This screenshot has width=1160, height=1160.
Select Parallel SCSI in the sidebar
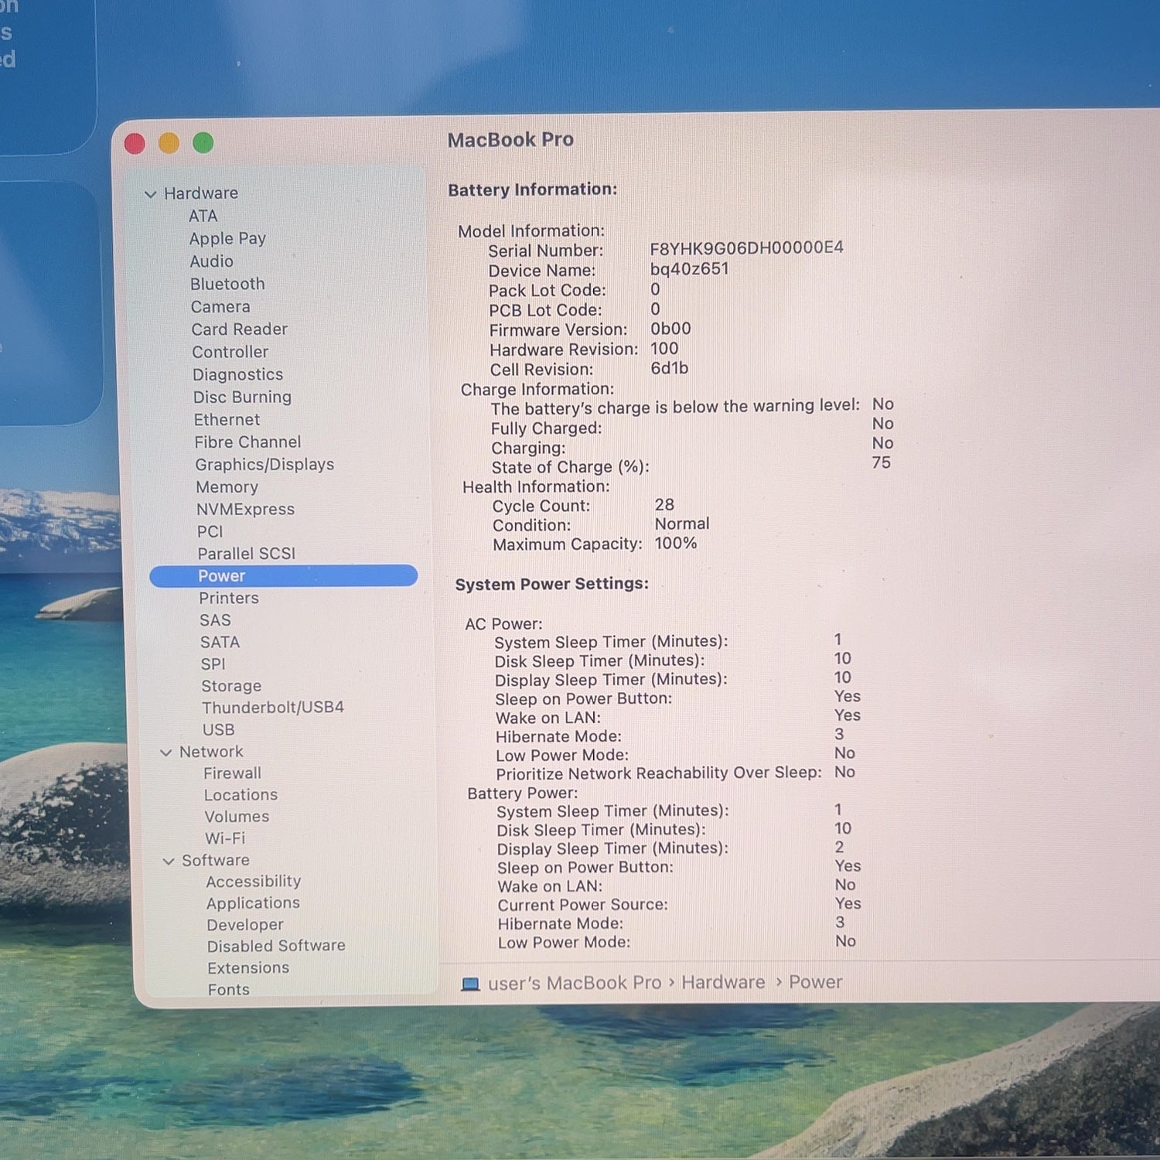tap(247, 554)
